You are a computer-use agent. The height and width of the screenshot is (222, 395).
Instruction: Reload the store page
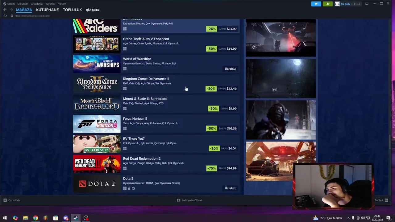(5, 16)
